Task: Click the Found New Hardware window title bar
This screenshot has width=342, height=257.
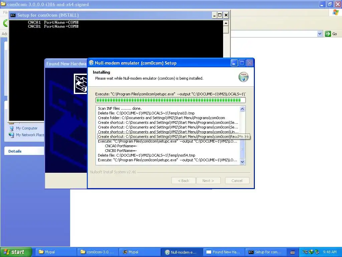Action: point(66,64)
